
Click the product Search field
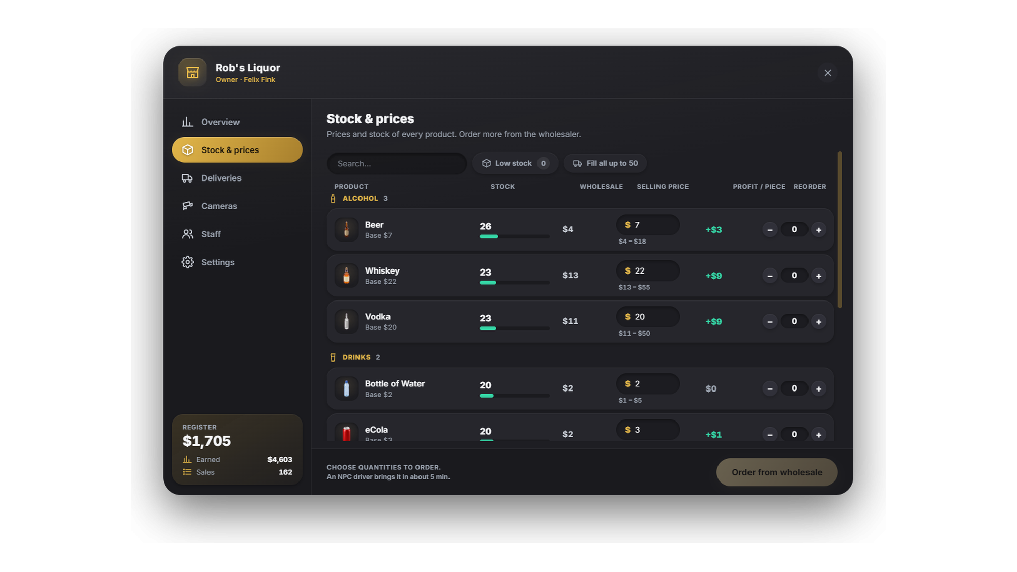coord(397,163)
